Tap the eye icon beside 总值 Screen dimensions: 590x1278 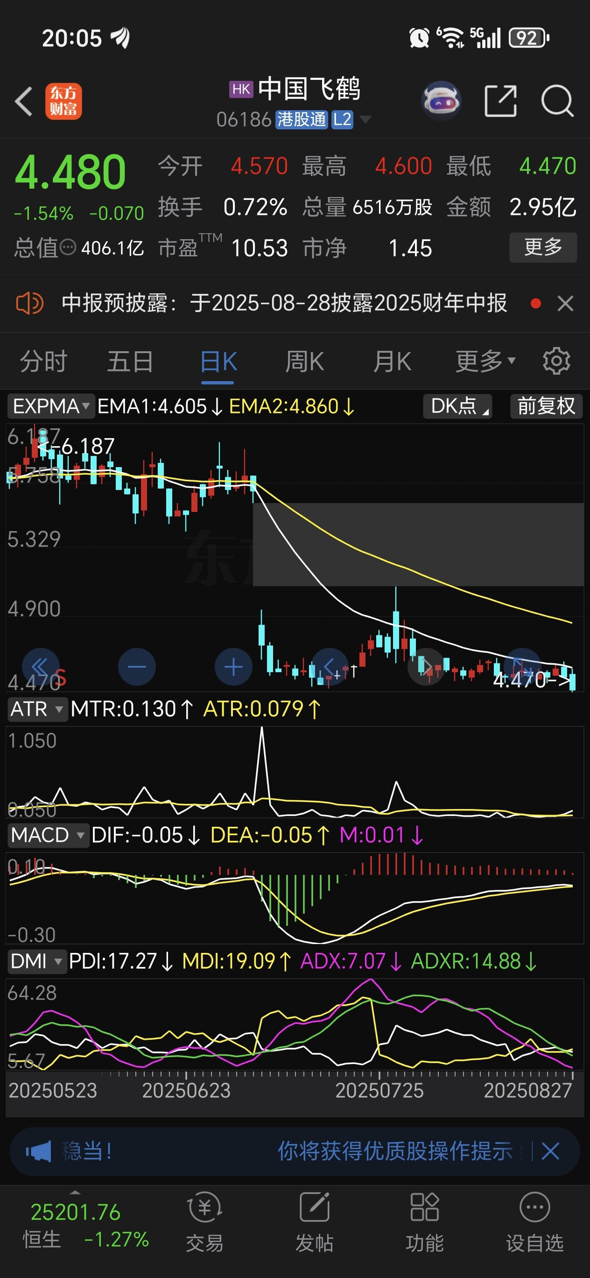click(68, 247)
